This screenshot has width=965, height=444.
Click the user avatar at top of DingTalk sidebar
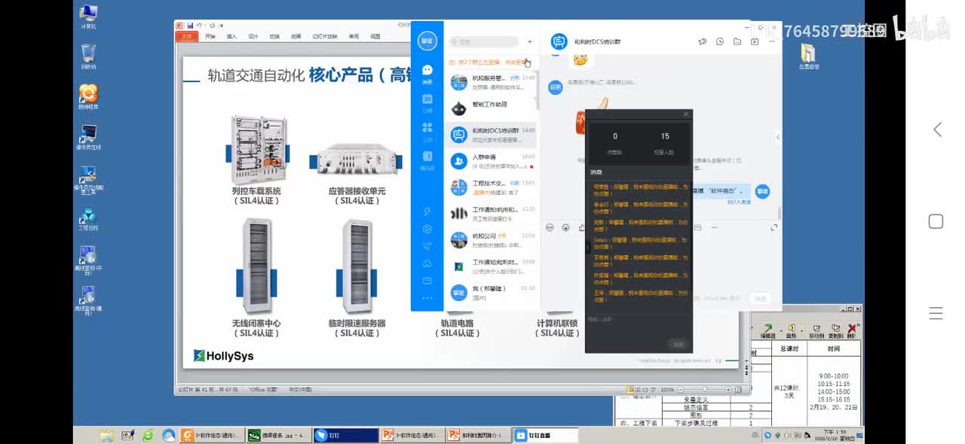427,41
